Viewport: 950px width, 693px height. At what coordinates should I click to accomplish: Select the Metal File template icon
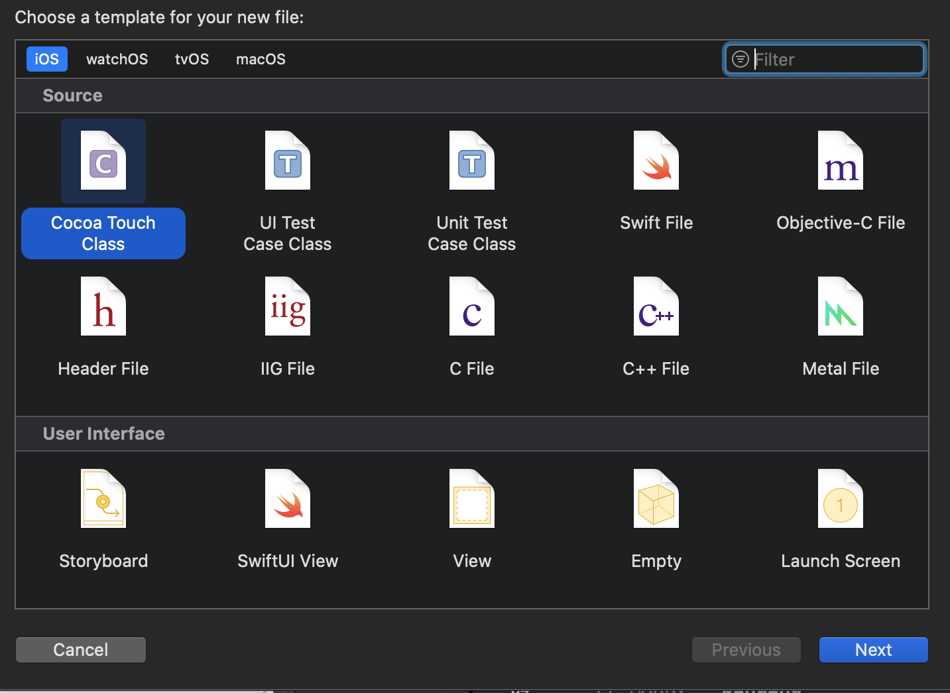[x=841, y=306]
